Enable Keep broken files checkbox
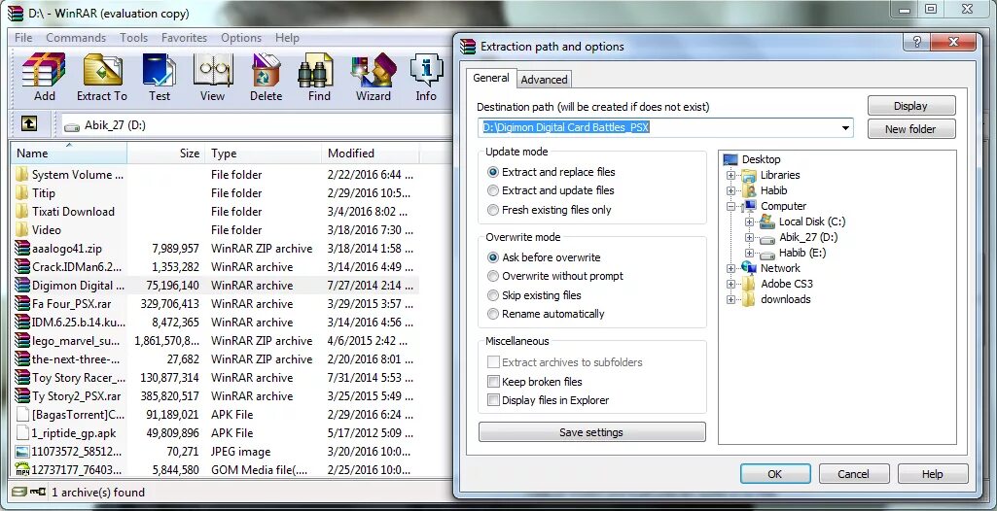This screenshot has height=511, width=997. [x=493, y=382]
